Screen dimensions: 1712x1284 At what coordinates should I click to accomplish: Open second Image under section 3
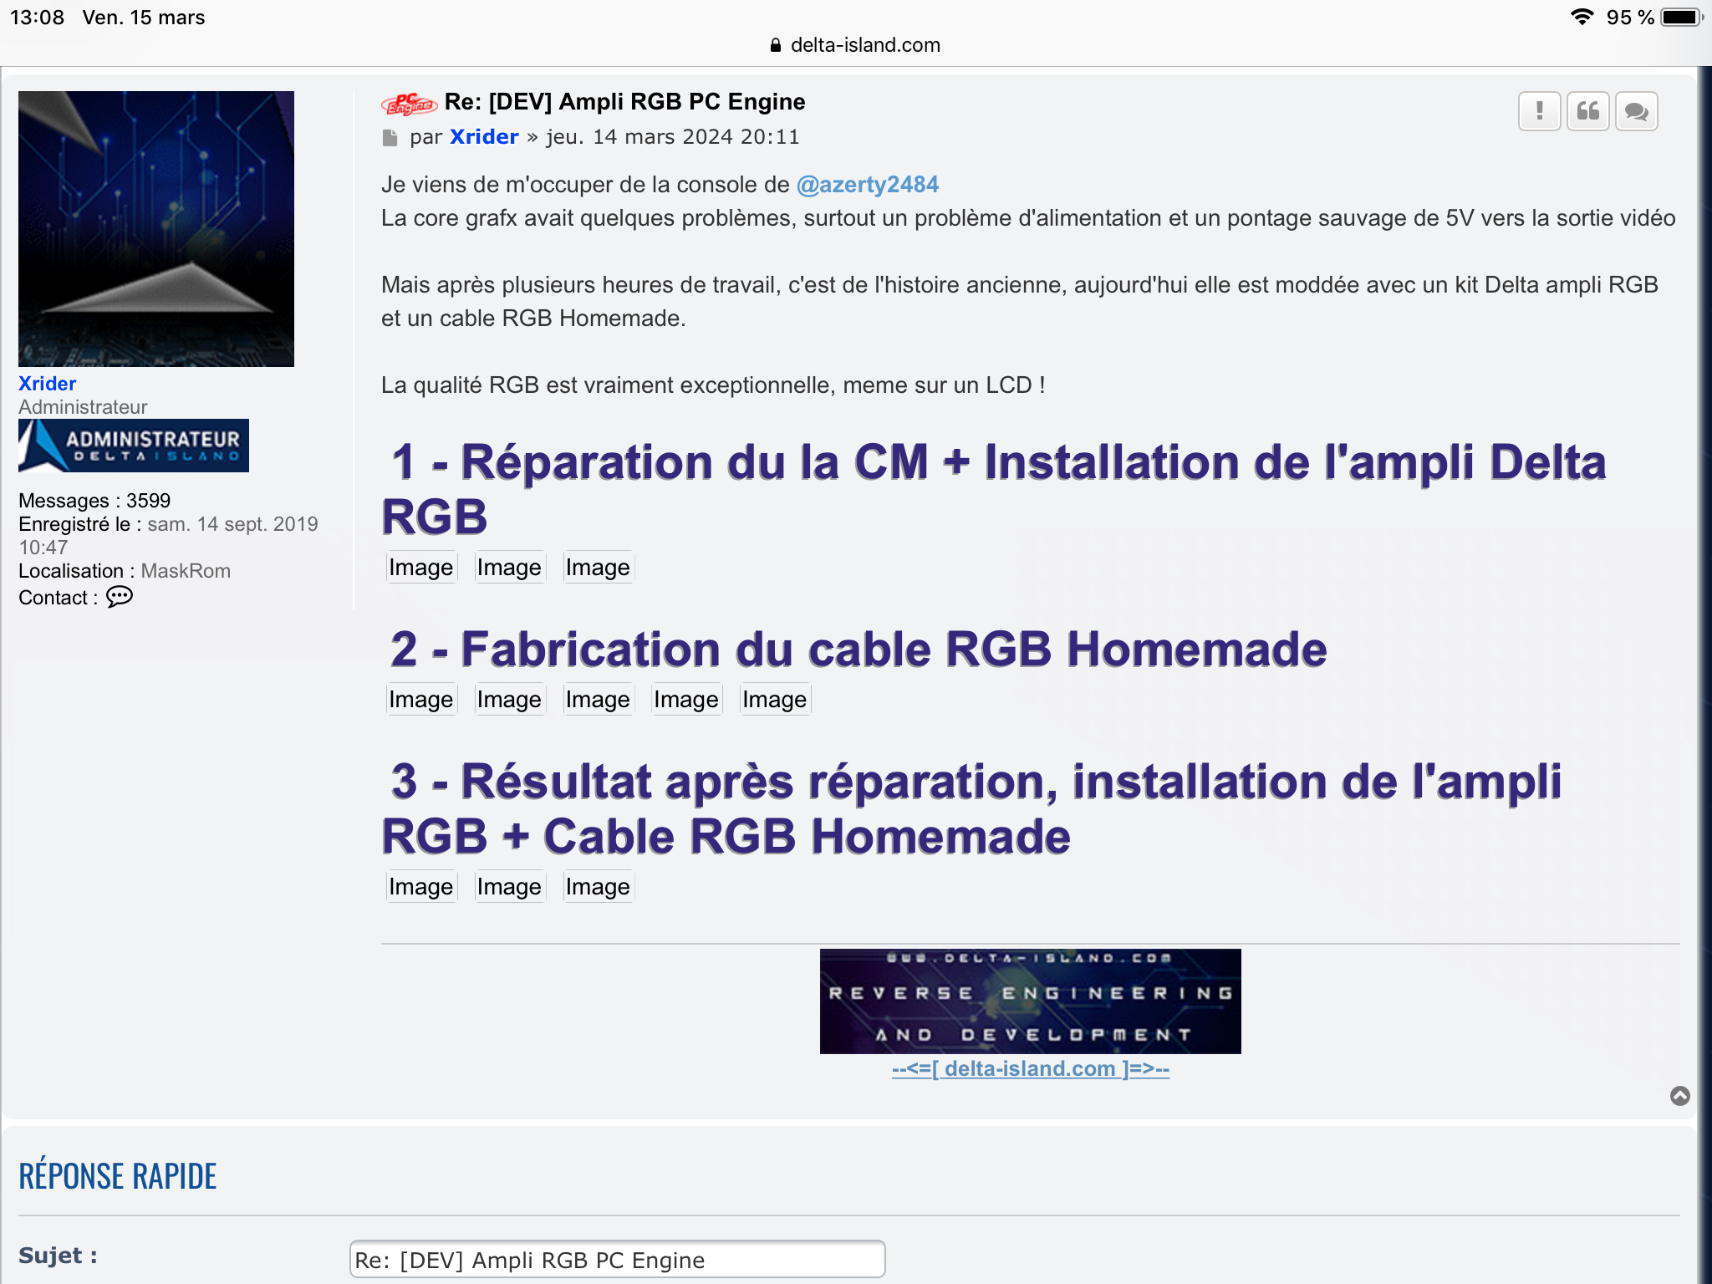coord(509,887)
